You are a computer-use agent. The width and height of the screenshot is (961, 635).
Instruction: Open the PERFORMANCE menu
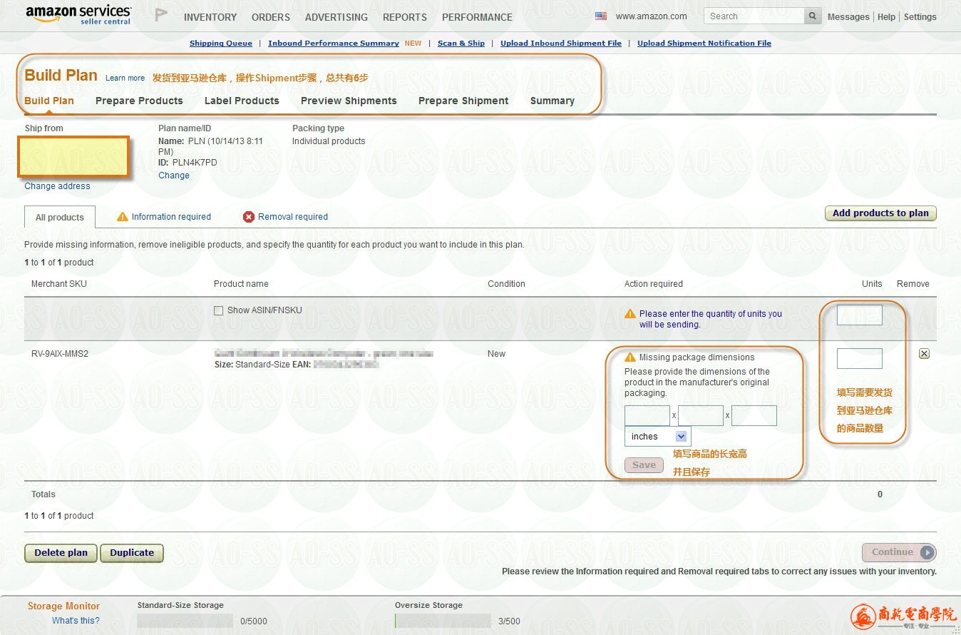point(477,17)
